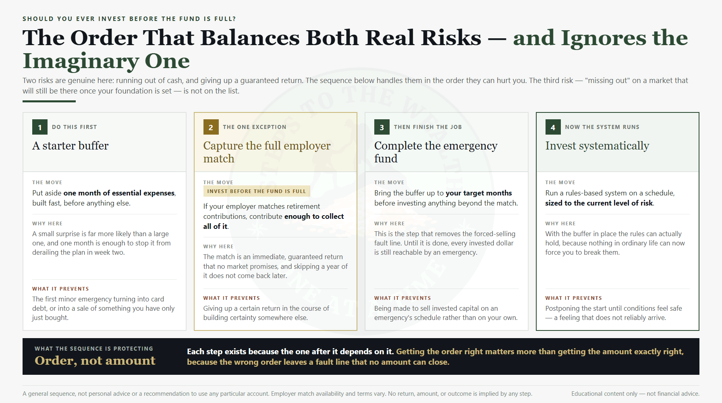Click the 'DO THIS FIRST' label

tap(75, 127)
